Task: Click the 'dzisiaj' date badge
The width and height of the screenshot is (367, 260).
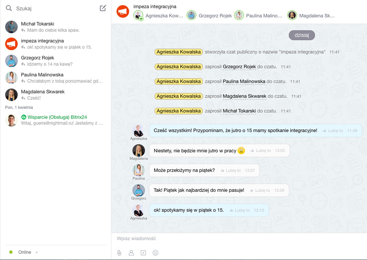Action: 302,35
